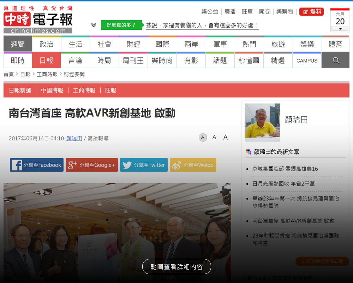Select the small font size A
The image size is (353, 283).
[x=203, y=137]
